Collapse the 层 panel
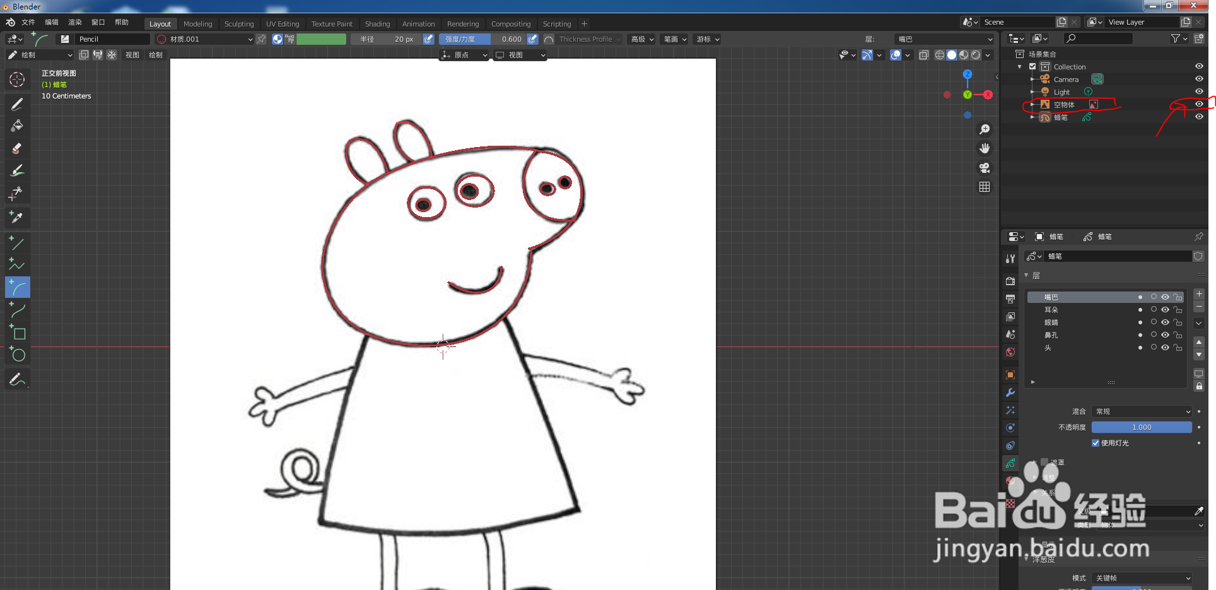The image size is (1216, 590). tap(1026, 276)
